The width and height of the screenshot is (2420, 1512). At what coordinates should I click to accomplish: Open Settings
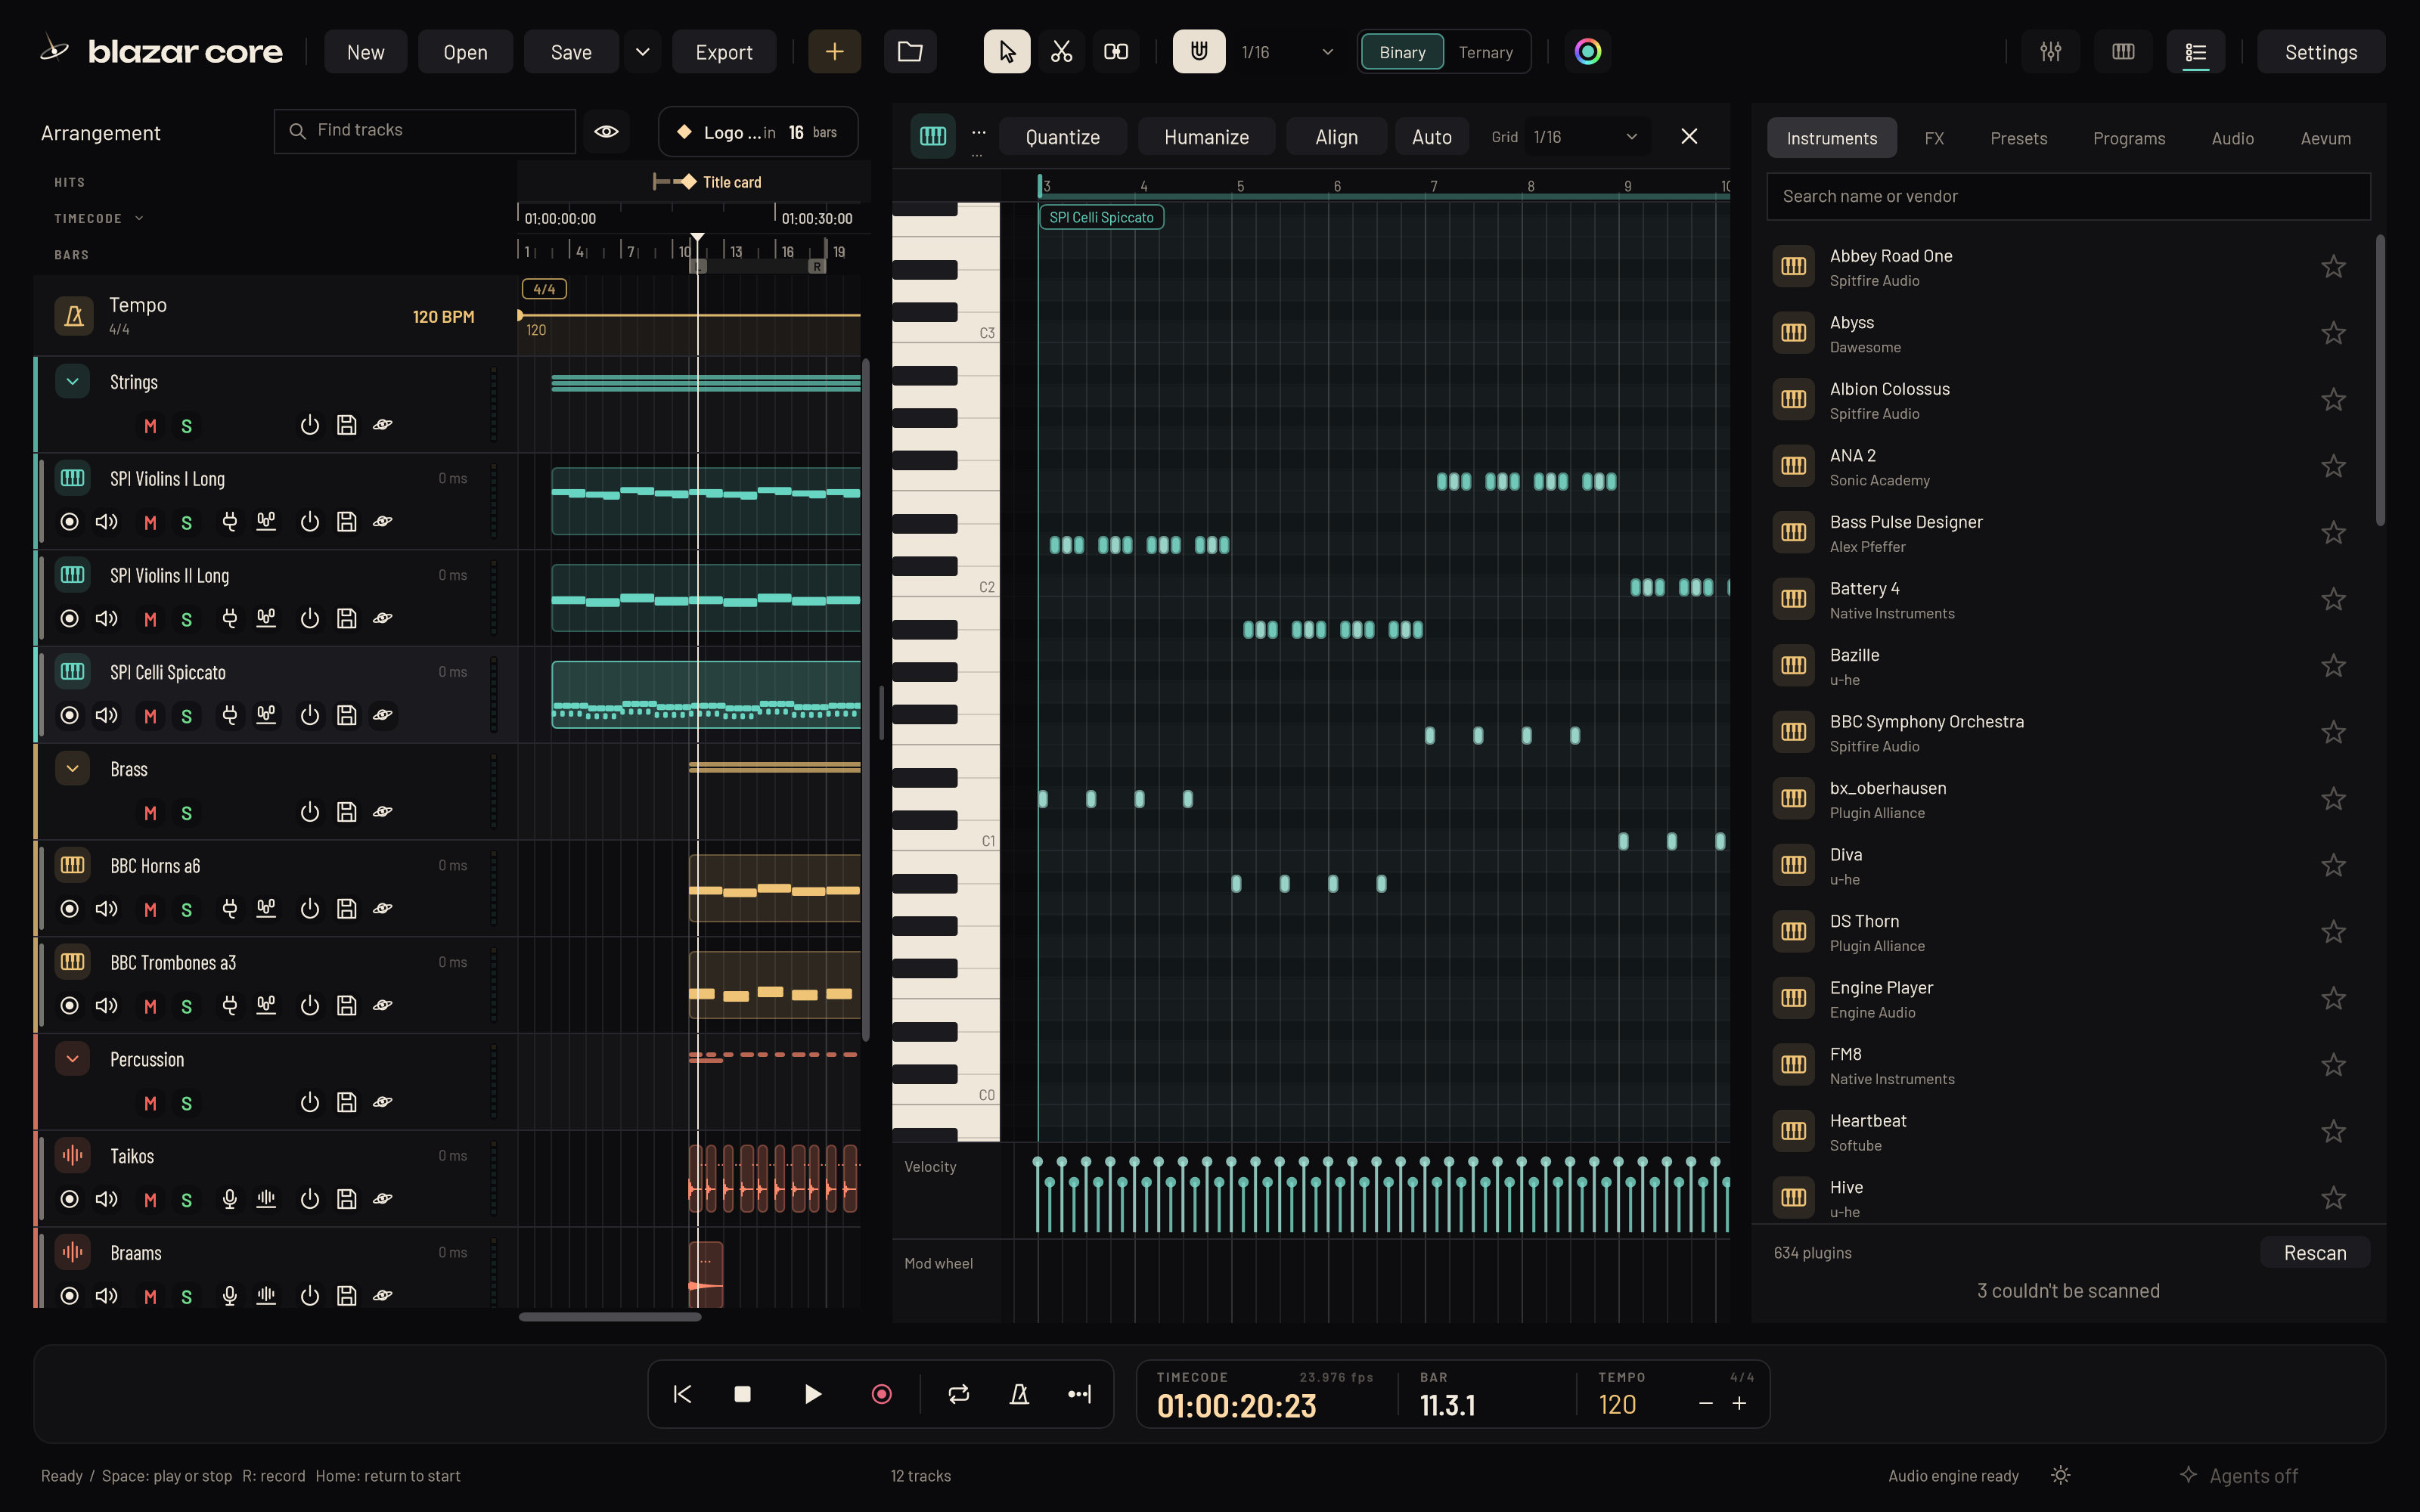(x=2320, y=52)
